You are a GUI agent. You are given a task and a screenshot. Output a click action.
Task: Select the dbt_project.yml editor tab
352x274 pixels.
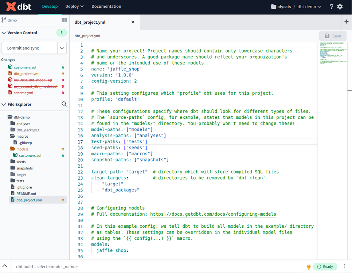pyautogui.click(x=90, y=22)
